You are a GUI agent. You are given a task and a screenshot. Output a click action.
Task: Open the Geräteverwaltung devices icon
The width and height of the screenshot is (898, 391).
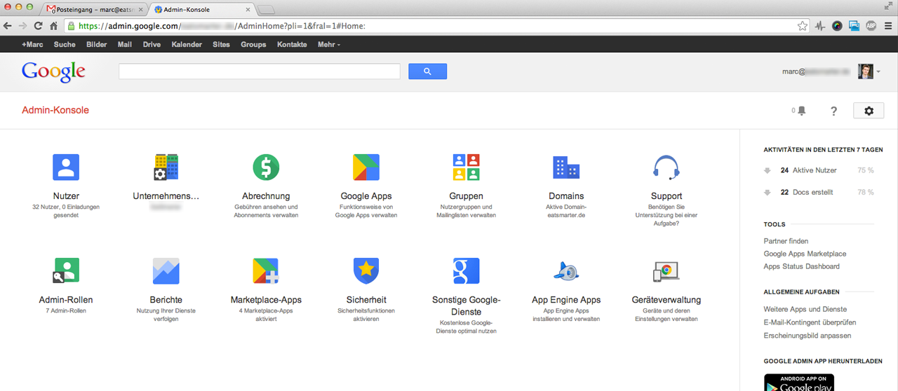click(x=666, y=270)
